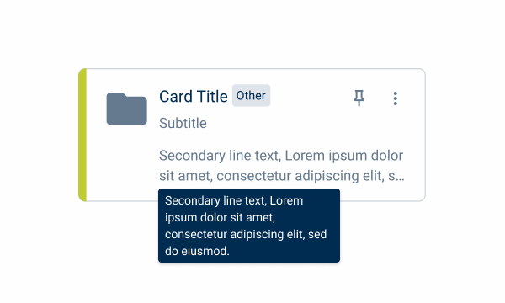This screenshot has height=303, width=505.
Task: Click the lime green accent stripe on card
Action: 82,135
